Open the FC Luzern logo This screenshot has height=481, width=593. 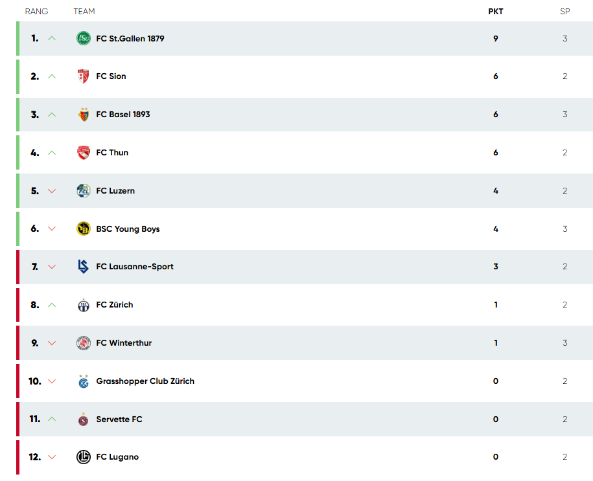point(83,191)
